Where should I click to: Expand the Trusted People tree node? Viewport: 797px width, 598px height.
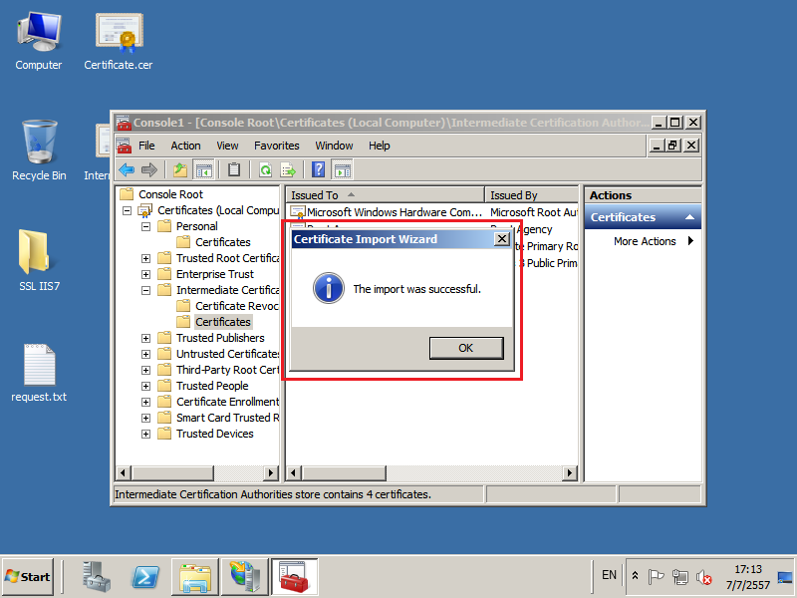pyautogui.click(x=146, y=386)
